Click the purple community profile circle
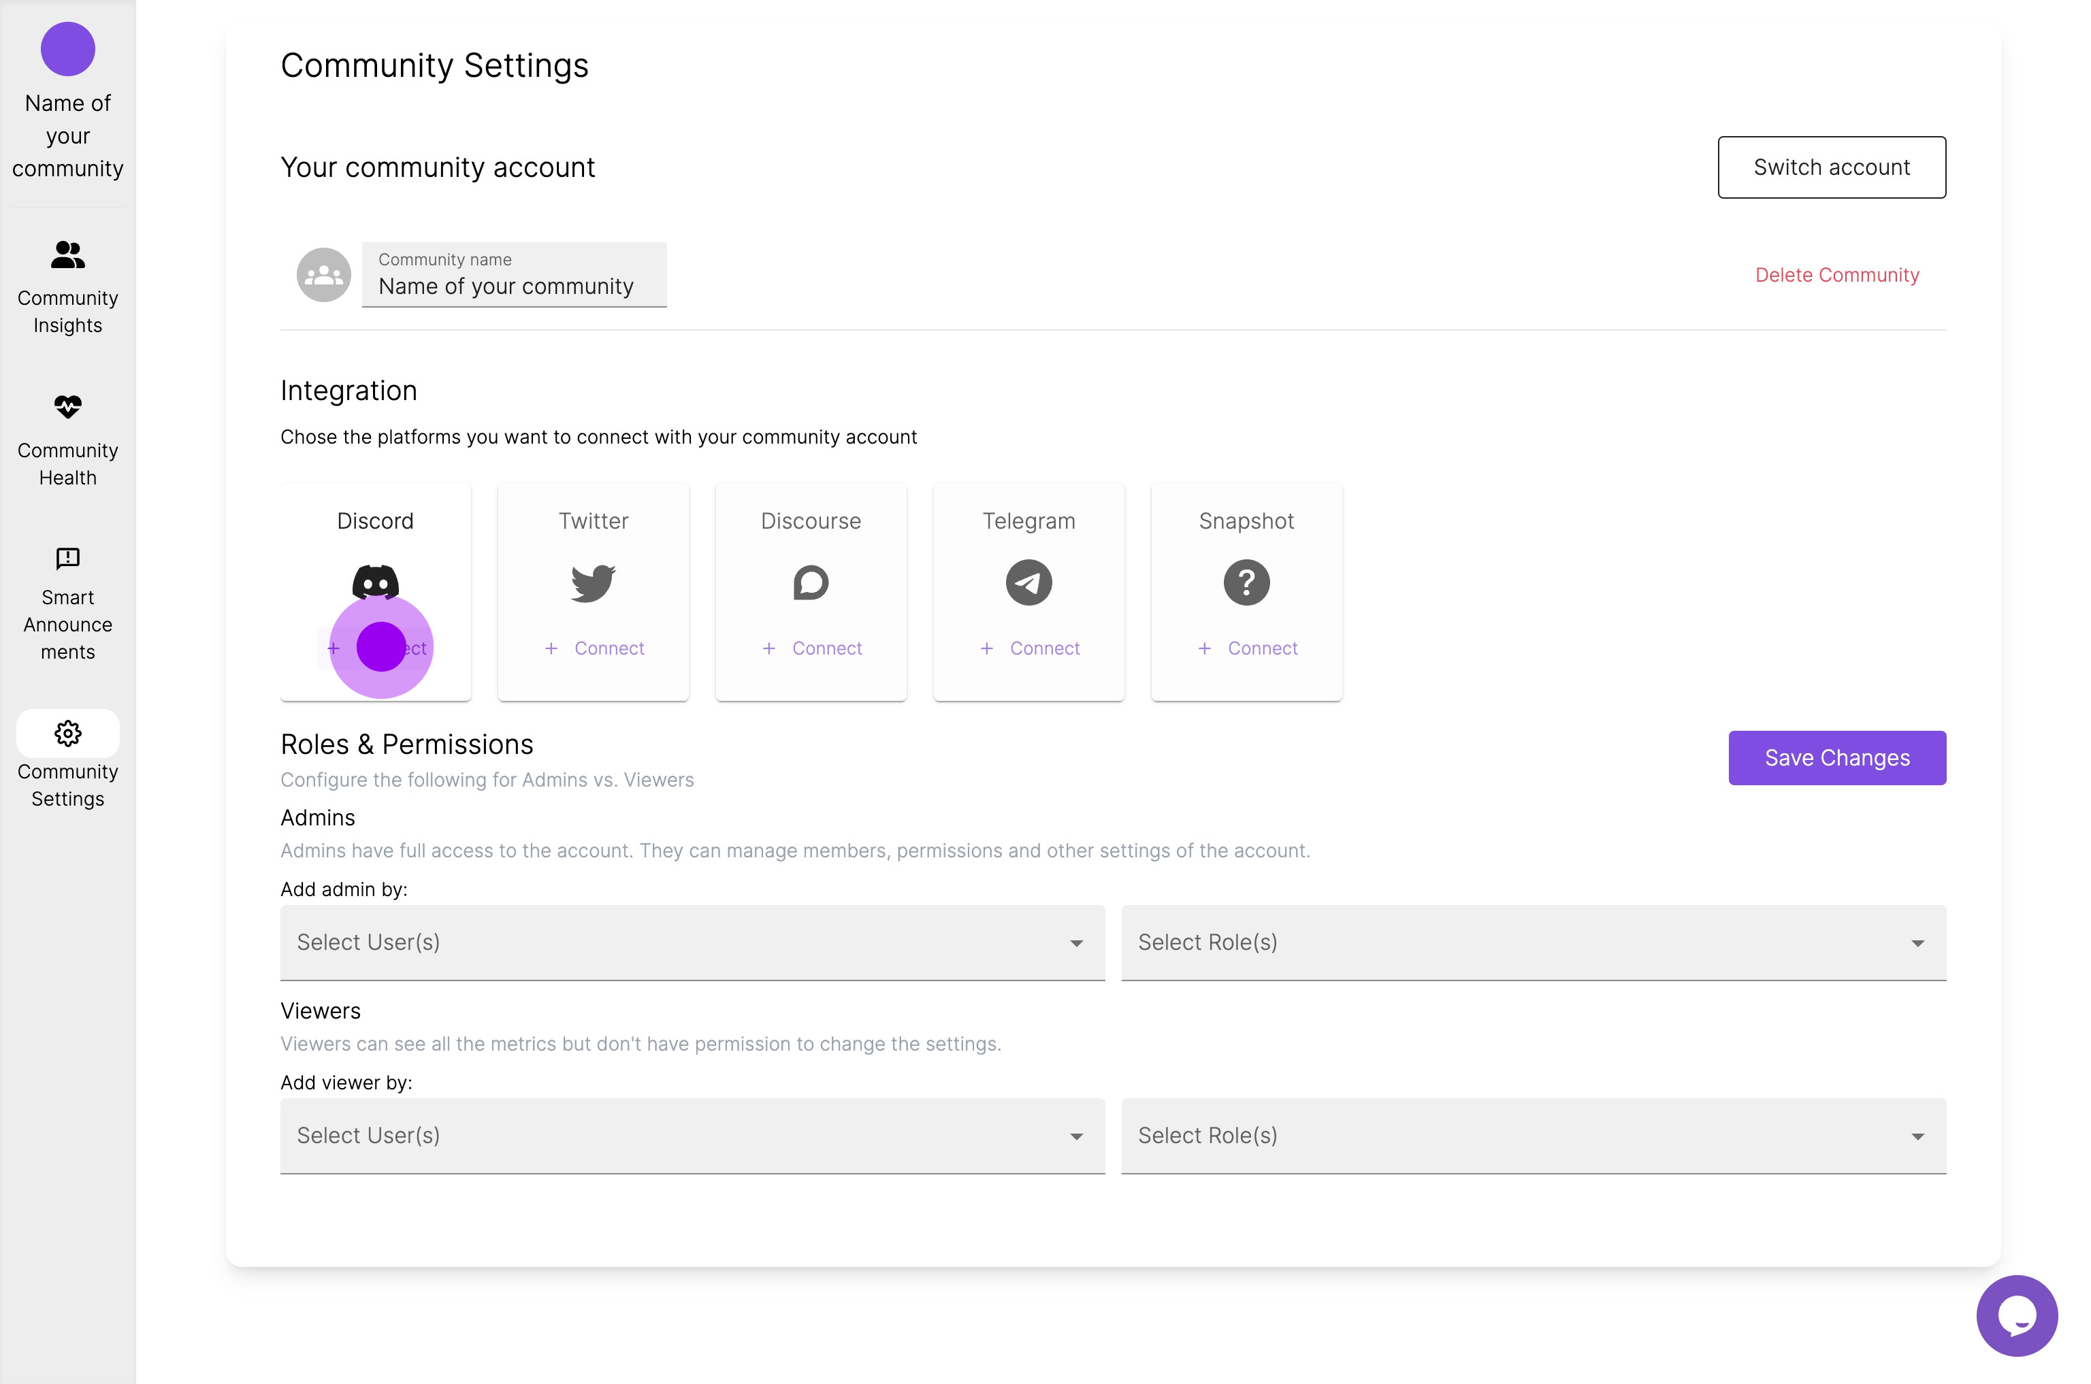The image size is (2091, 1384). 68,50
